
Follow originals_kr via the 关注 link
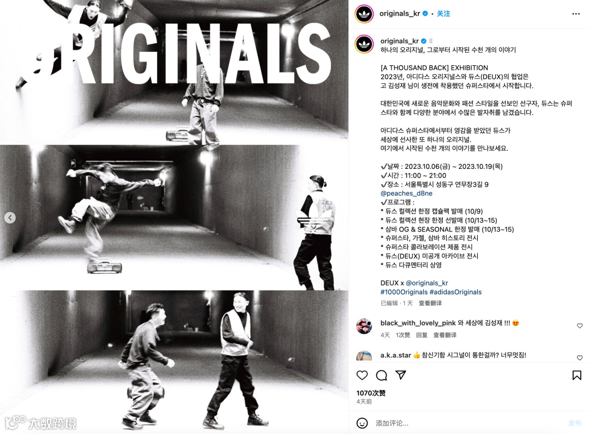pos(443,14)
